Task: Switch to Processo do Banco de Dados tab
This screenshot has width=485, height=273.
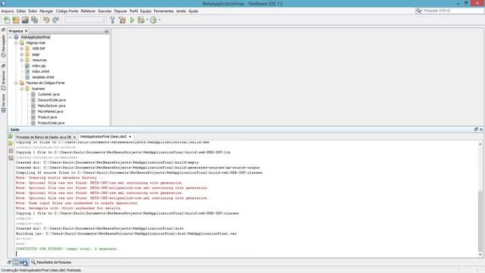Action: coord(44,136)
